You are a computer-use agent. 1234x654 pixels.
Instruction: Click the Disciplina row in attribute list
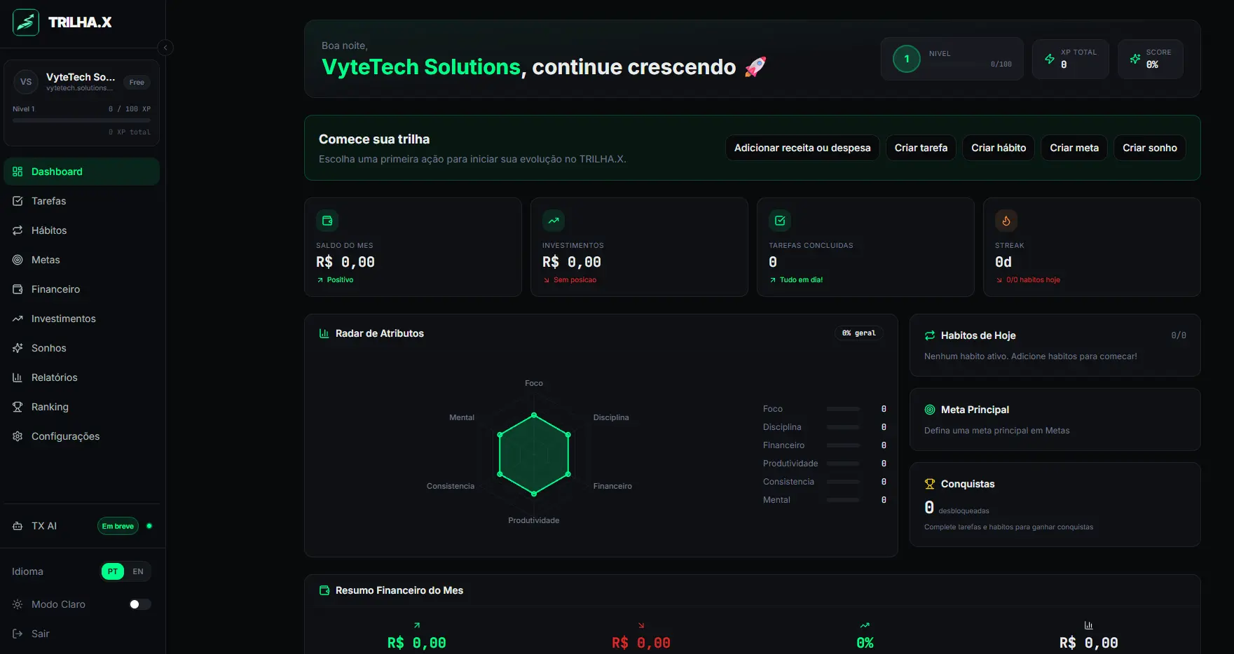click(x=825, y=427)
